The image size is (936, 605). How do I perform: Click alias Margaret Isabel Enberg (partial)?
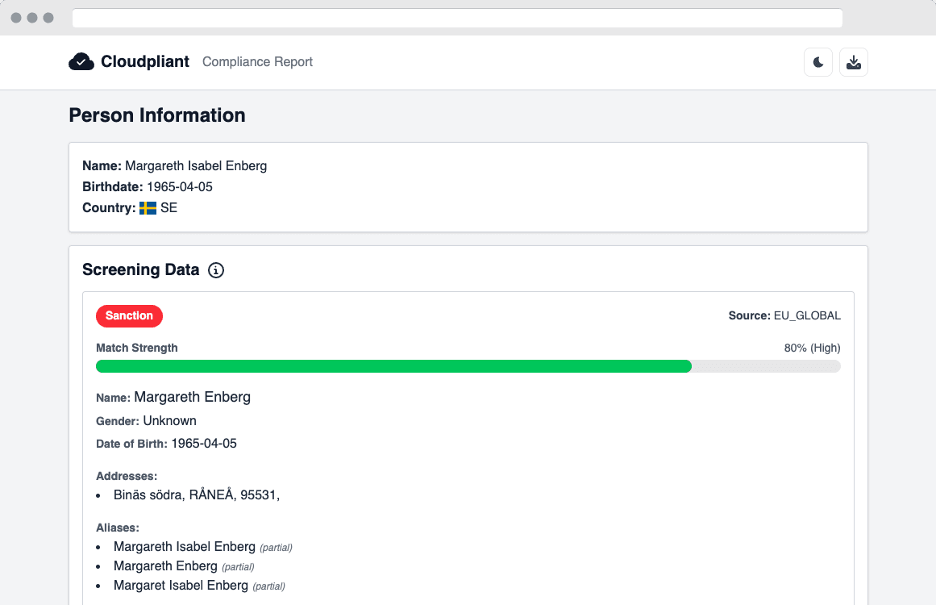199,586
